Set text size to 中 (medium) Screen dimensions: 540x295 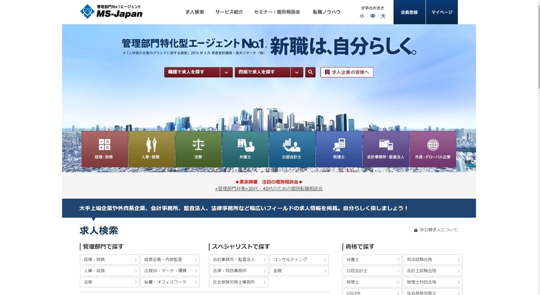[373, 16]
